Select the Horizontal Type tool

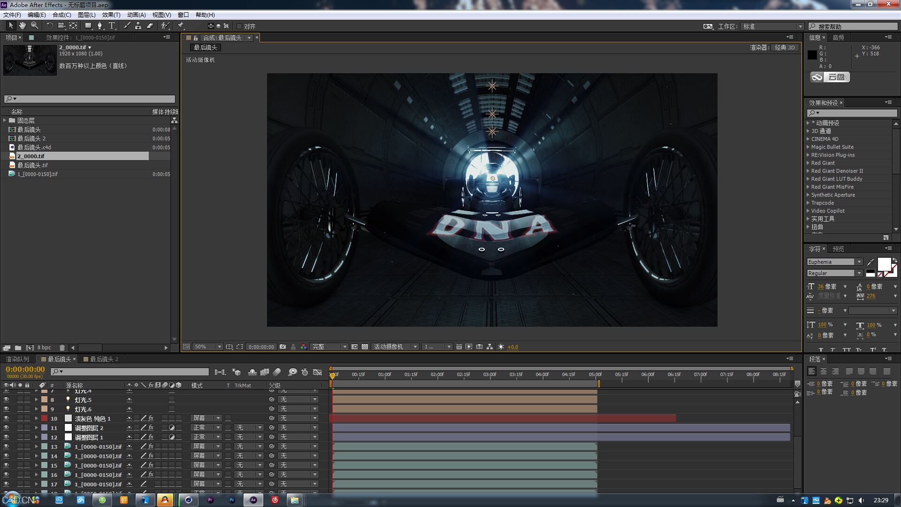click(x=112, y=26)
